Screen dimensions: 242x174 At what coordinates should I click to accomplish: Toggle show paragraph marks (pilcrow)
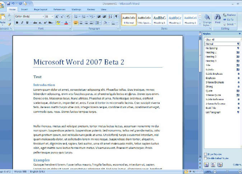click(116, 17)
